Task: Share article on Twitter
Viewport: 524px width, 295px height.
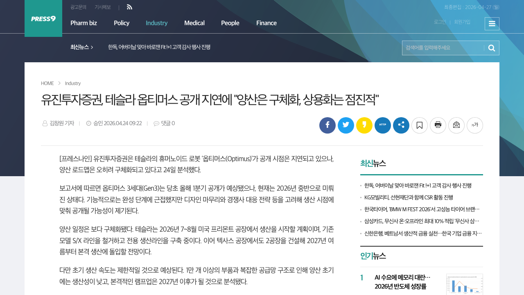Action: pos(346,125)
